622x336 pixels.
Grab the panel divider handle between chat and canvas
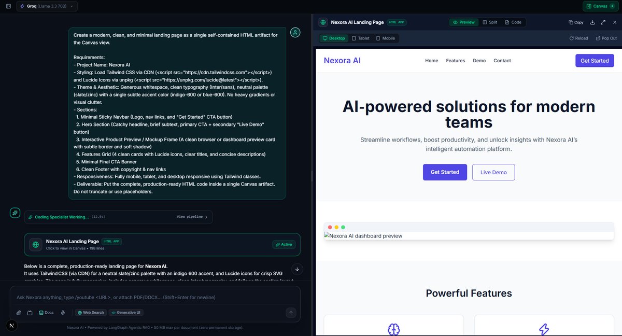pos(312,176)
